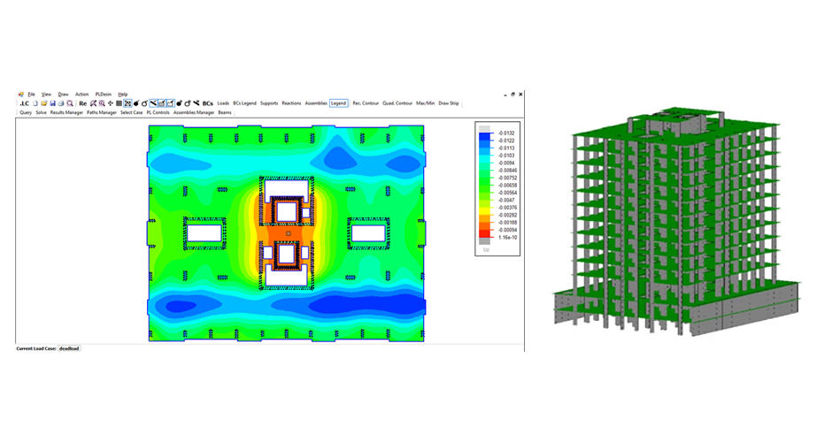Toggle Supports display in toolbar
This screenshot has width=832, height=442.
pos(269,103)
